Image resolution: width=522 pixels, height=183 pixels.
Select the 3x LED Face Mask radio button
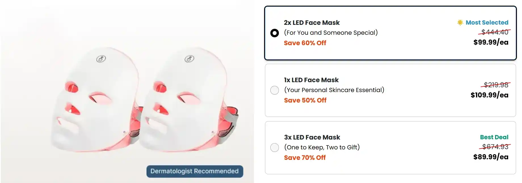[x=274, y=147]
